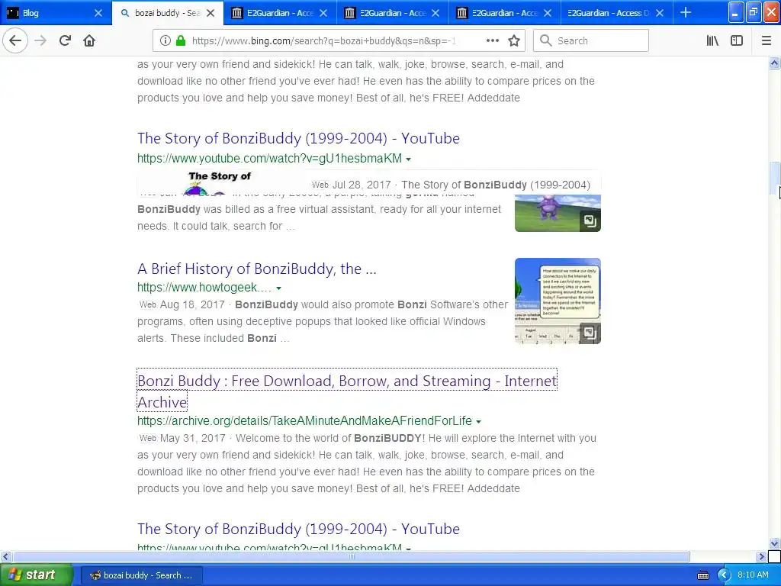Expand hidden system tray icons arrow
Image resolution: width=781 pixels, height=586 pixels.
725,575
